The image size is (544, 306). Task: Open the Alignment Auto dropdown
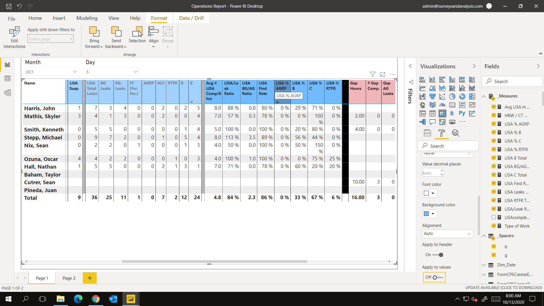pyautogui.click(x=447, y=233)
